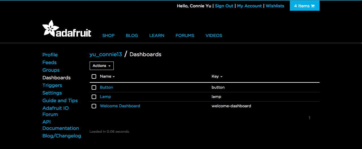Check the Button dashboard checkbox
This screenshot has height=149, width=362.
coord(94,87)
